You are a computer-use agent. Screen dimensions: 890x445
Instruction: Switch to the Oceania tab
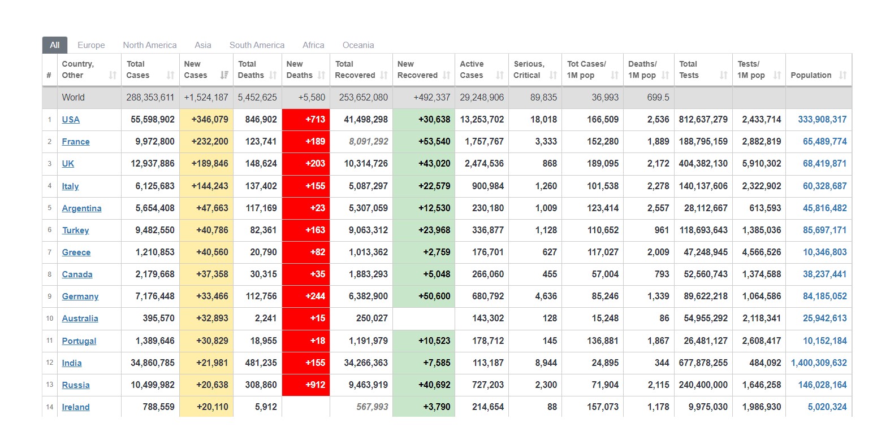tap(358, 45)
